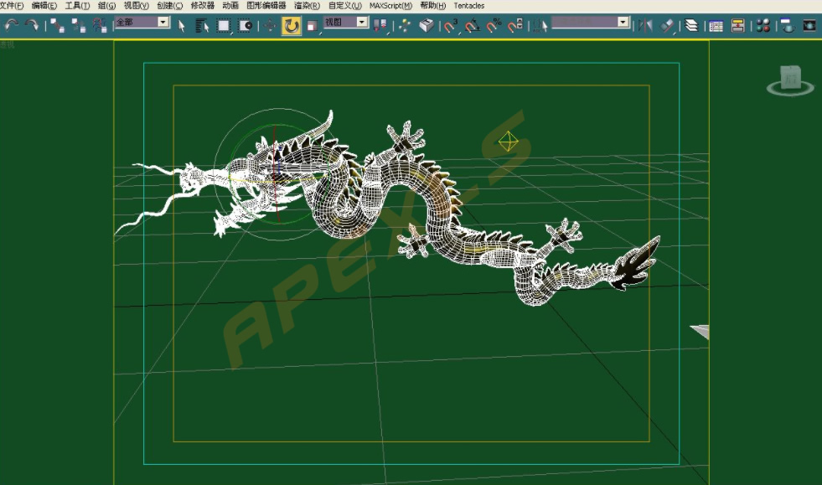Toggle the 3D Snaps magnet
Viewport: 822px width, 485px height.
(x=450, y=25)
